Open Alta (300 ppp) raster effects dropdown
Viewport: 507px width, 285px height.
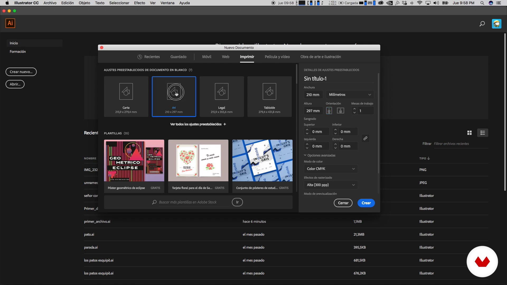coord(331,185)
